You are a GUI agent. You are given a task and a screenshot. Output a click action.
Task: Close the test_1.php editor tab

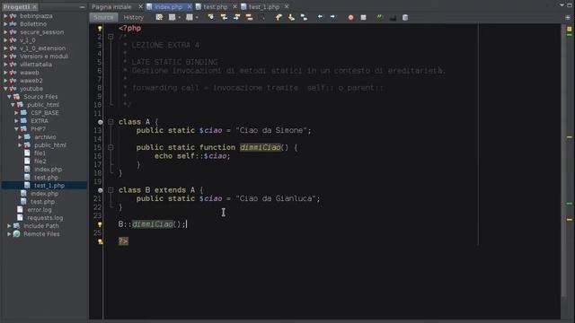[x=287, y=6]
